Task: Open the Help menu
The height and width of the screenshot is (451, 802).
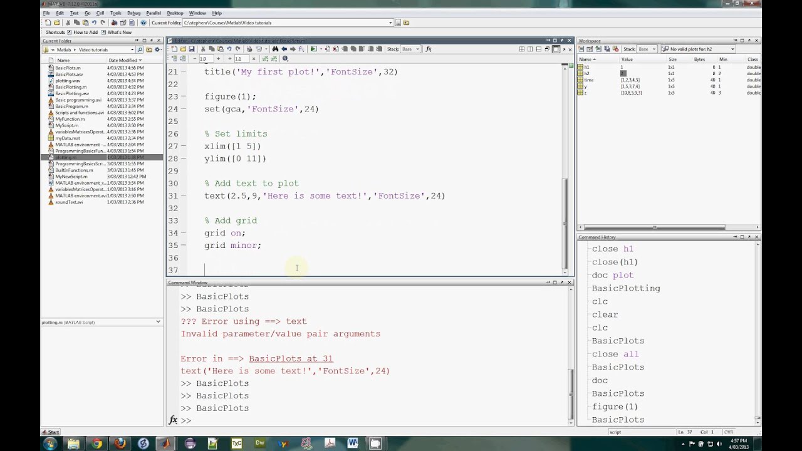Action: [217, 13]
